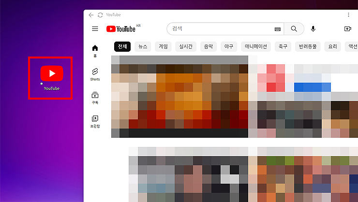
Task: Select the 축구 category chip
Action: (x=283, y=46)
